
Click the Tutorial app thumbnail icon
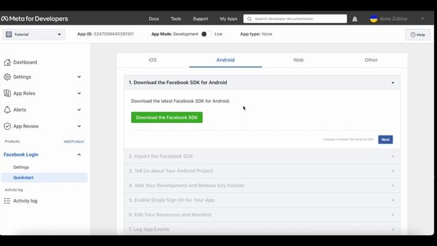click(9, 34)
